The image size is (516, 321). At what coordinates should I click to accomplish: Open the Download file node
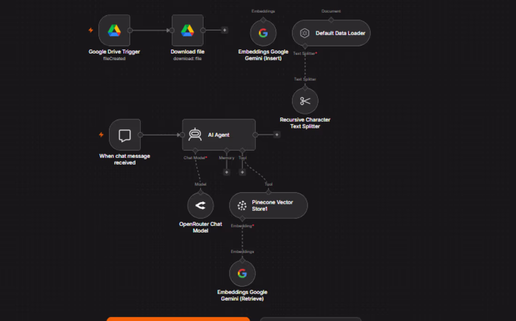coord(188,30)
